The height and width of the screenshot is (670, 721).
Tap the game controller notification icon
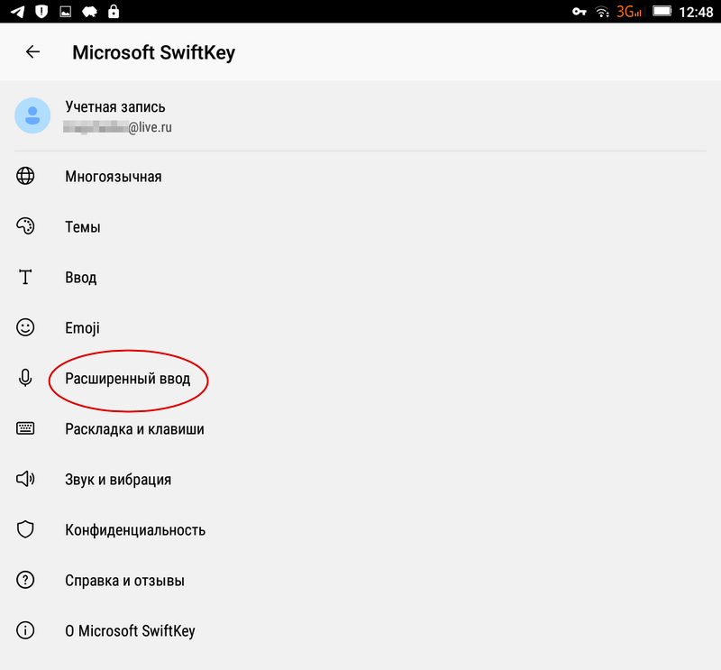89,12
